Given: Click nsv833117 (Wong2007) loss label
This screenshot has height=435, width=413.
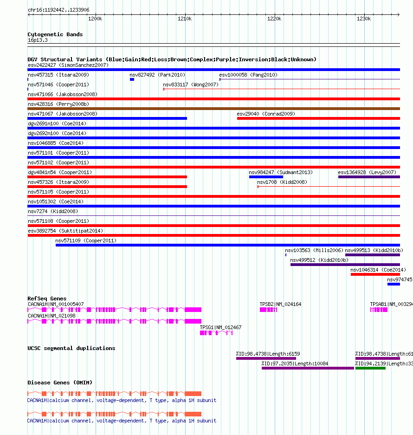Looking at the screenshot, I should 191,84.
